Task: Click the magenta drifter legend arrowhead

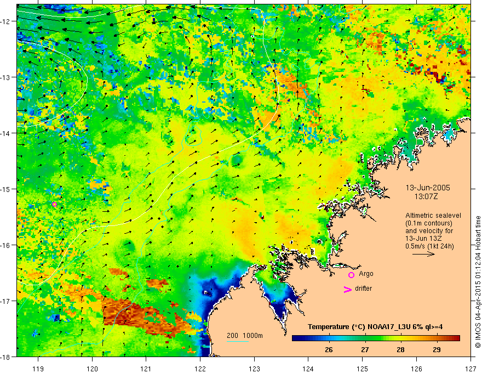Action: 347,289
